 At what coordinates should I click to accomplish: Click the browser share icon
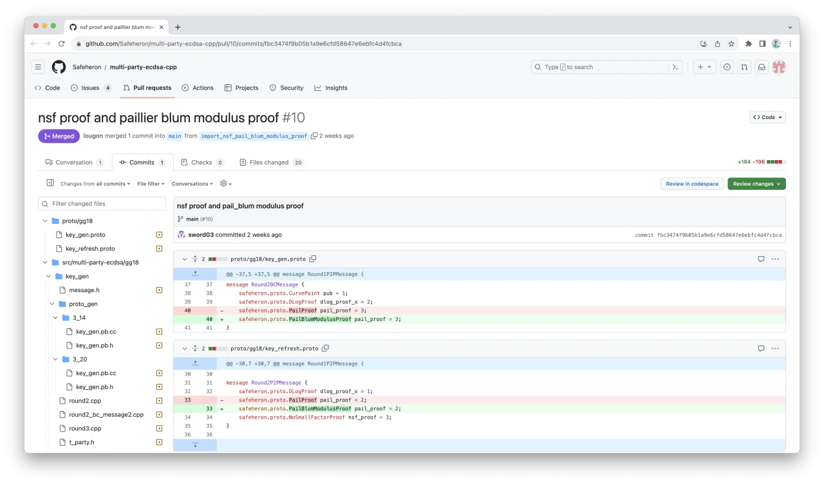click(717, 44)
